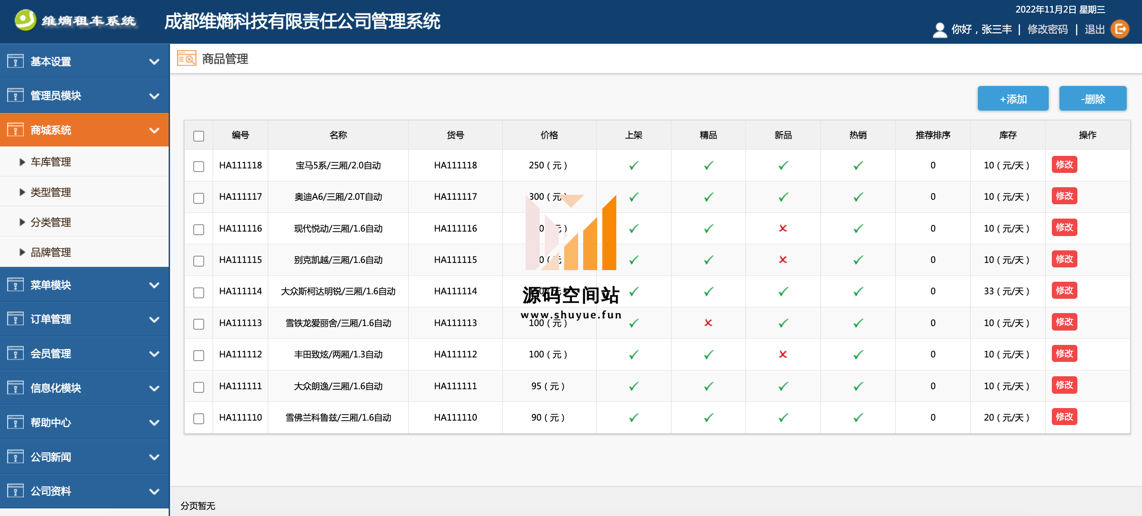Click the 退出 link
Viewport: 1142px width, 516px height.
pyautogui.click(x=1094, y=30)
